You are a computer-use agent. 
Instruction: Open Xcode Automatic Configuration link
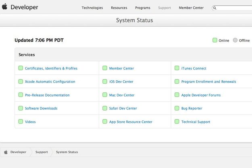click(50, 82)
